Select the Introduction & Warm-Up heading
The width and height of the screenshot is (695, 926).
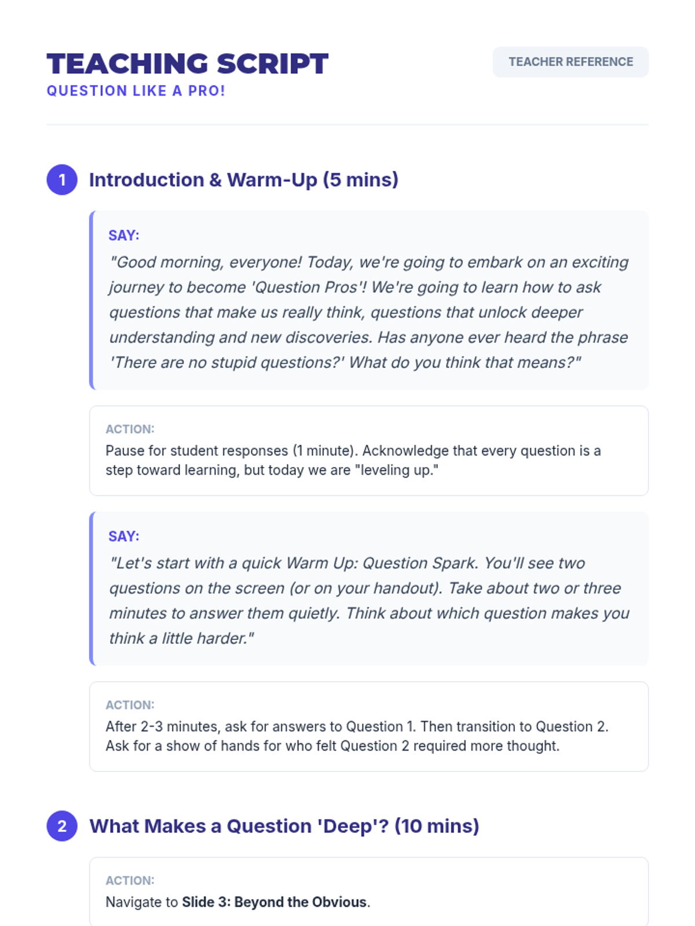(x=244, y=180)
